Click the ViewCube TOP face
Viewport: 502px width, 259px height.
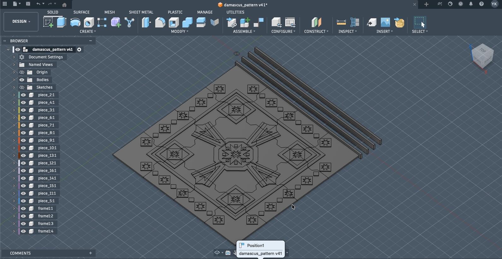point(482,50)
